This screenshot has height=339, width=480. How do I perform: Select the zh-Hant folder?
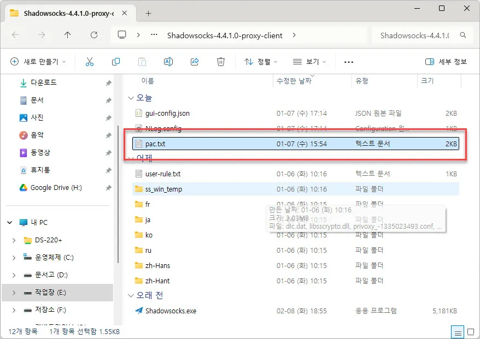pos(157,281)
